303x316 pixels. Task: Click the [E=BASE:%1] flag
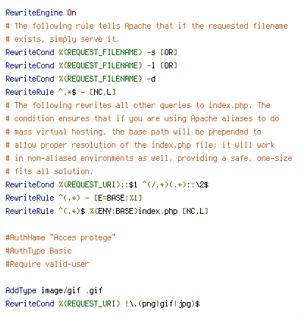pos(118,198)
